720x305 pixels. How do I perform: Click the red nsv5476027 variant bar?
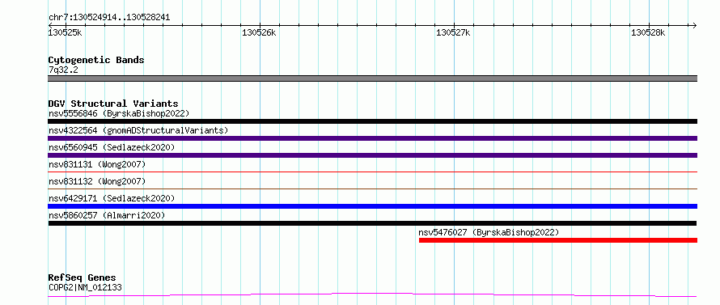coord(558,240)
